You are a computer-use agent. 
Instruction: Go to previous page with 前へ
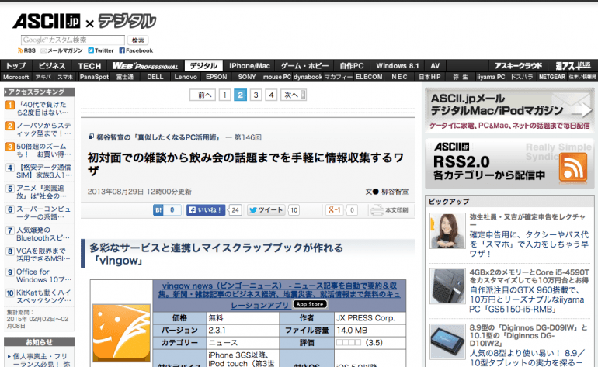tap(203, 95)
